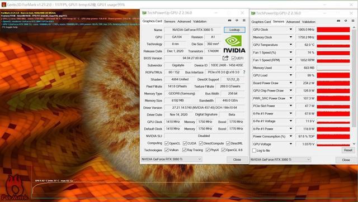Open Validation tab in right GPU-Z window
This screenshot has width=358, height=202.
click(309, 22)
